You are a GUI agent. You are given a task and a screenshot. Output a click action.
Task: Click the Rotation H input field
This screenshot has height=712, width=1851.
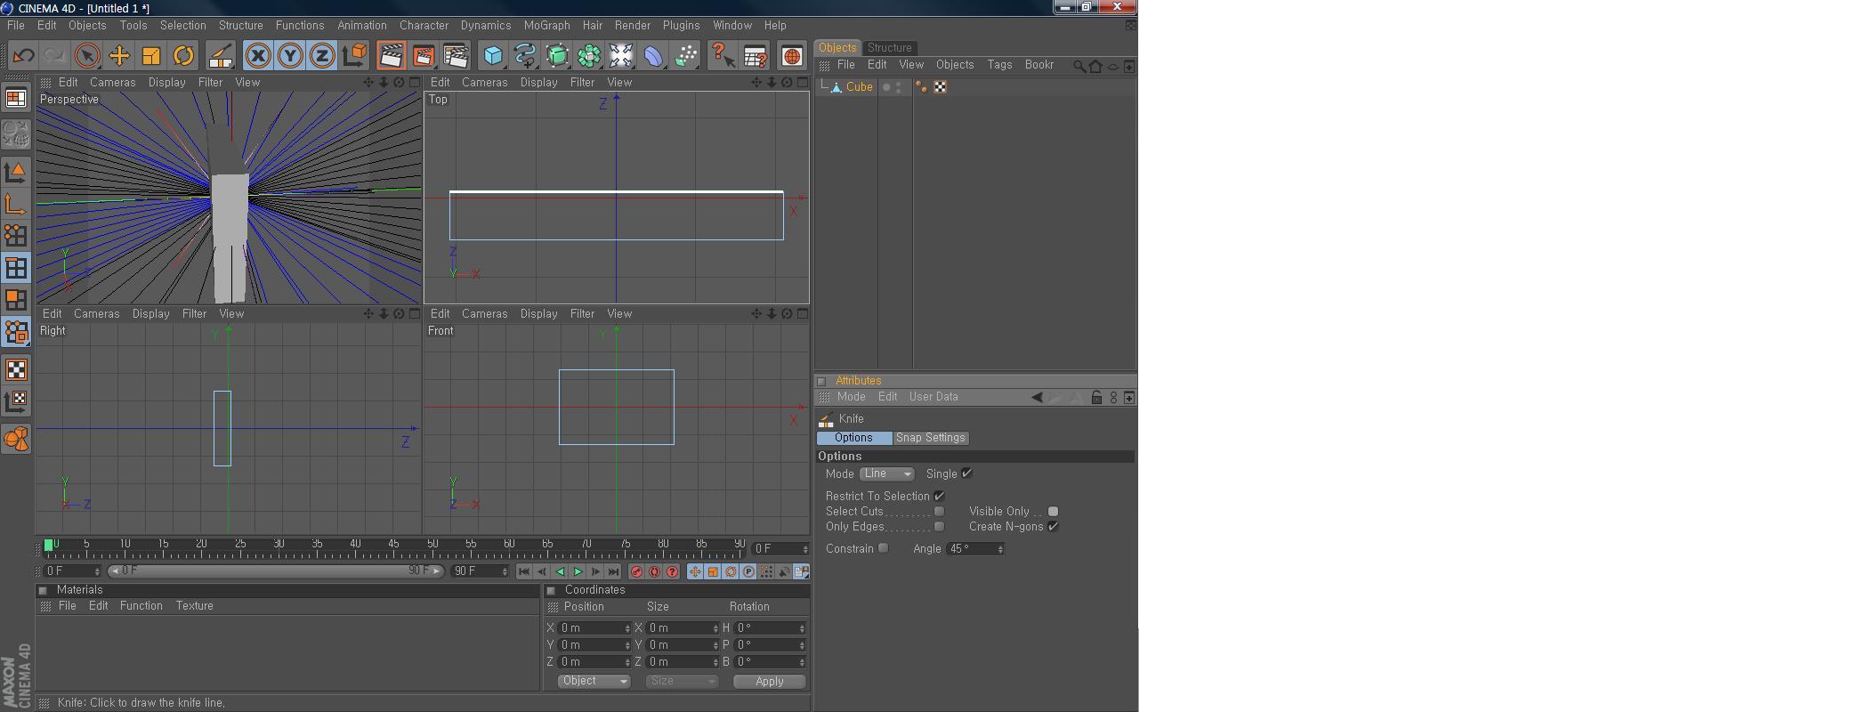click(x=770, y=627)
